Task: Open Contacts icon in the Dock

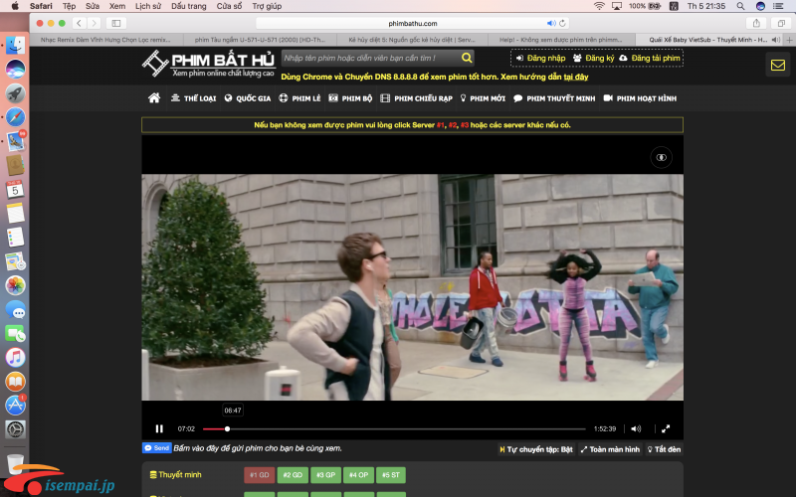Action: (x=15, y=165)
